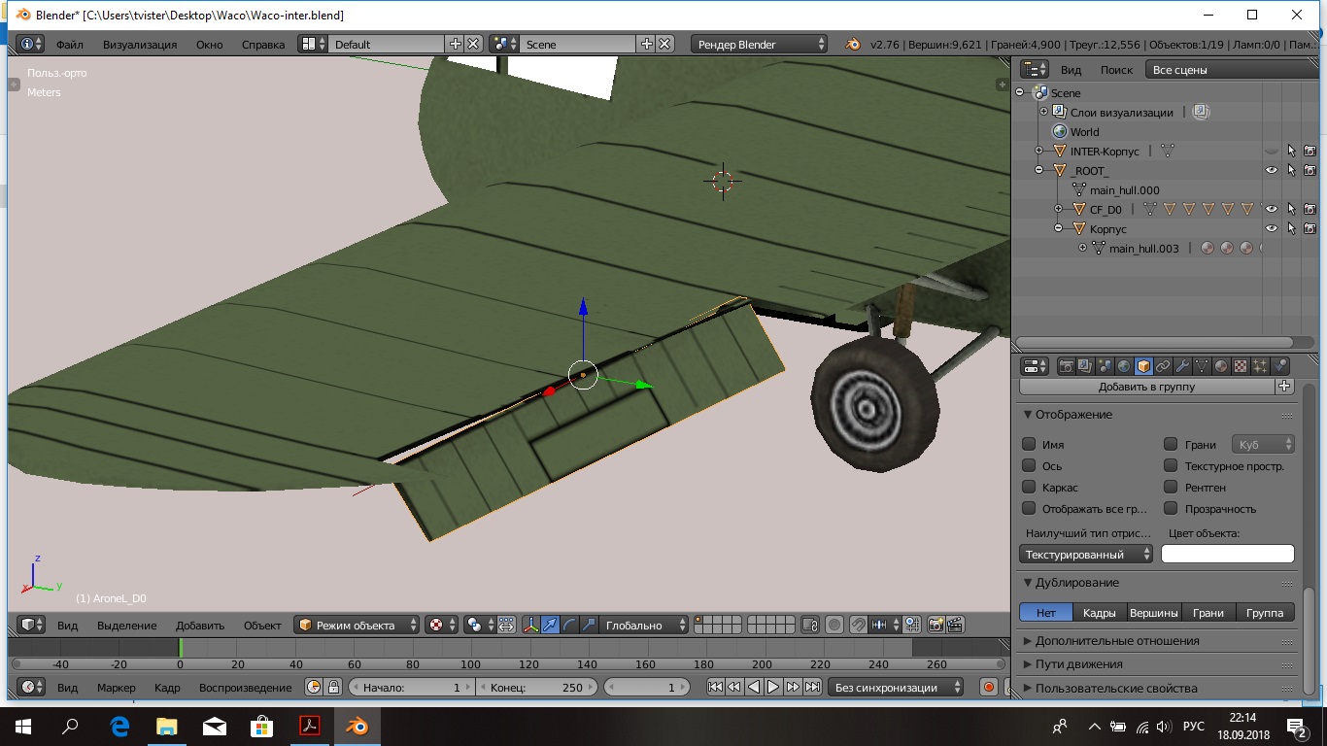This screenshot has width=1327, height=746.
Task: Open the Constraints chain-link tab
Action: point(1163,366)
